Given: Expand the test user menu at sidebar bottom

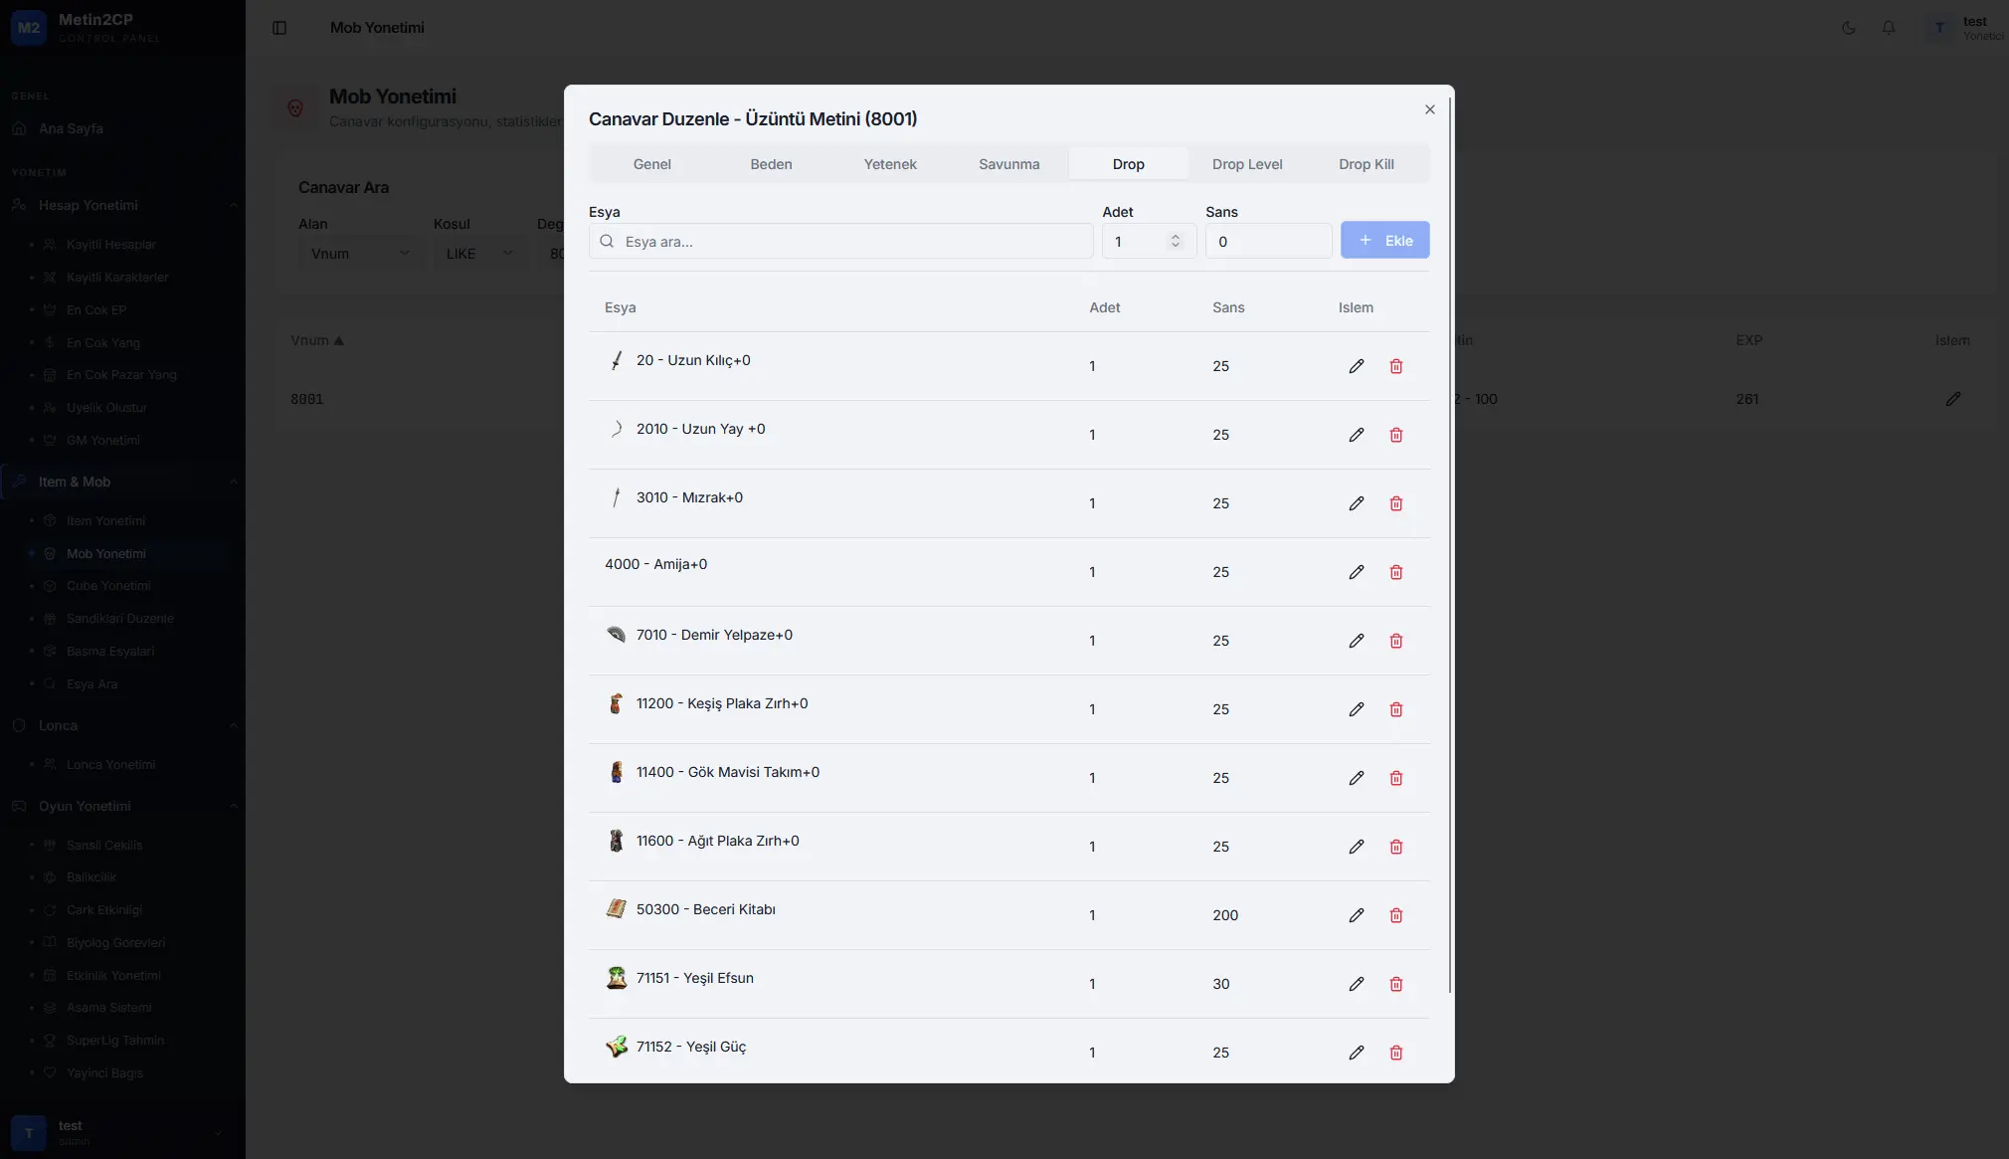Looking at the screenshot, I should [x=121, y=1132].
